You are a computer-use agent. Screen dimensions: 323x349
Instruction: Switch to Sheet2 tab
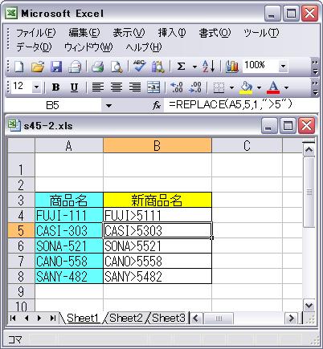pyautogui.click(x=126, y=318)
